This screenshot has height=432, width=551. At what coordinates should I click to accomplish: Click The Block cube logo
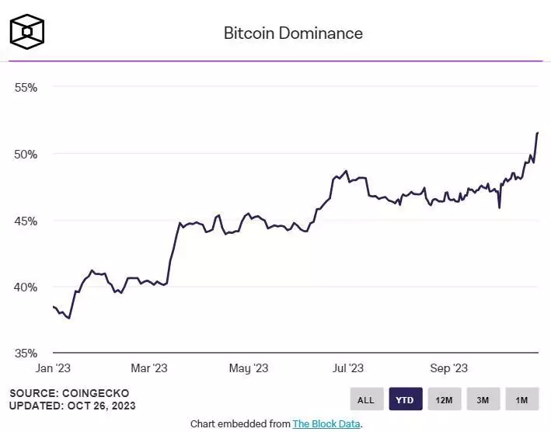pyautogui.click(x=27, y=32)
